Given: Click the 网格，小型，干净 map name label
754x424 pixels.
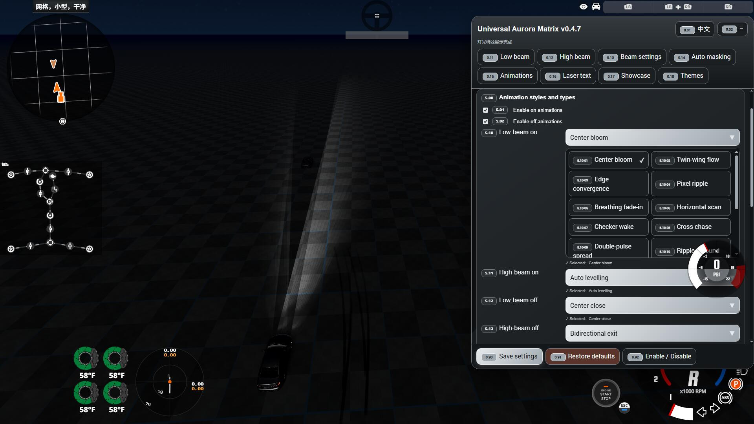Looking at the screenshot, I should click(61, 7).
